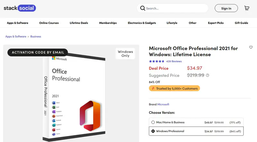Screen dimensions: 257x142
Task: Expand the Lifestyle menu
Action: tap(172, 23)
